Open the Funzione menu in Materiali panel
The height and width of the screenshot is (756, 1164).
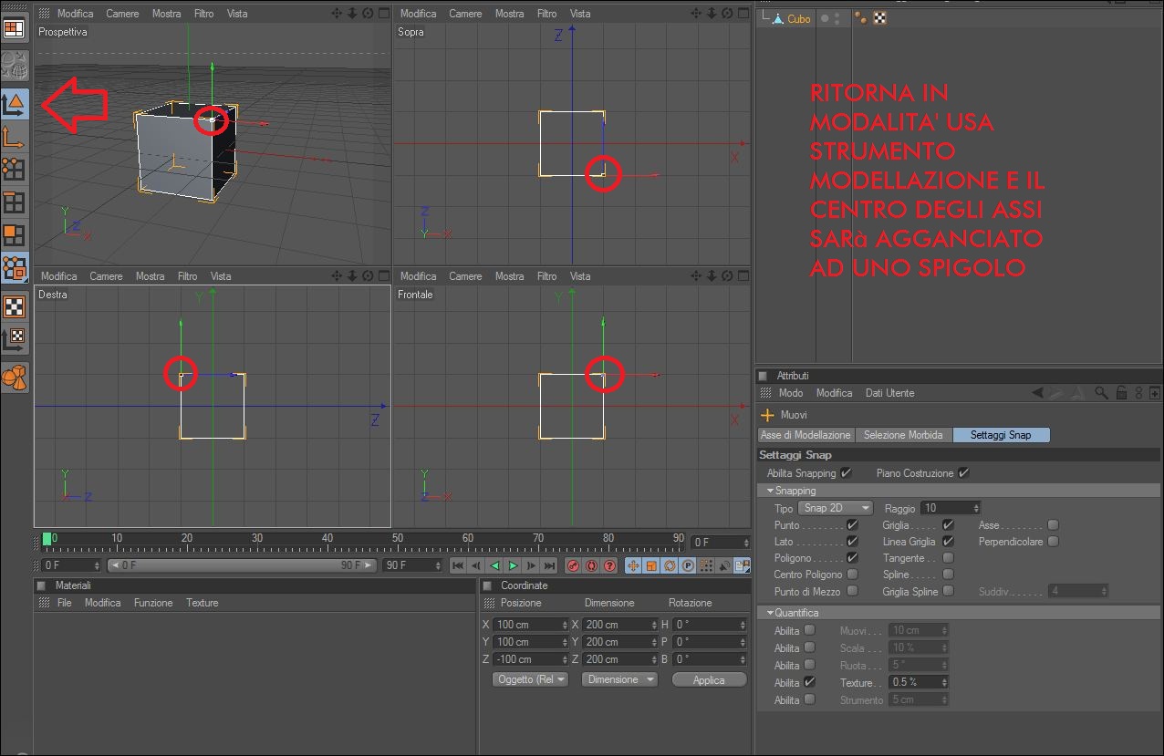pyautogui.click(x=153, y=603)
